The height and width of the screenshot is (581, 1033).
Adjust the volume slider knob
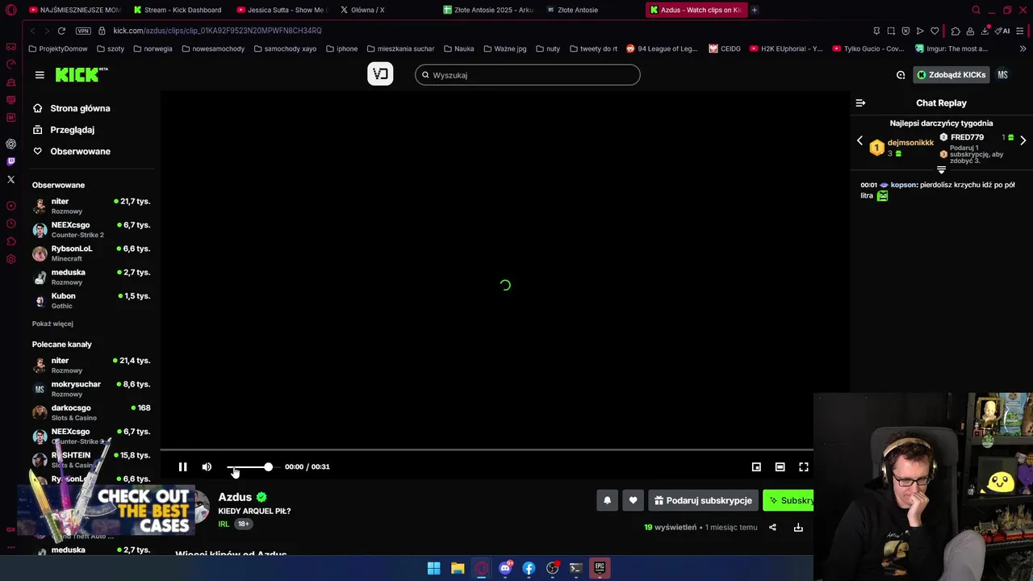(268, 466)
